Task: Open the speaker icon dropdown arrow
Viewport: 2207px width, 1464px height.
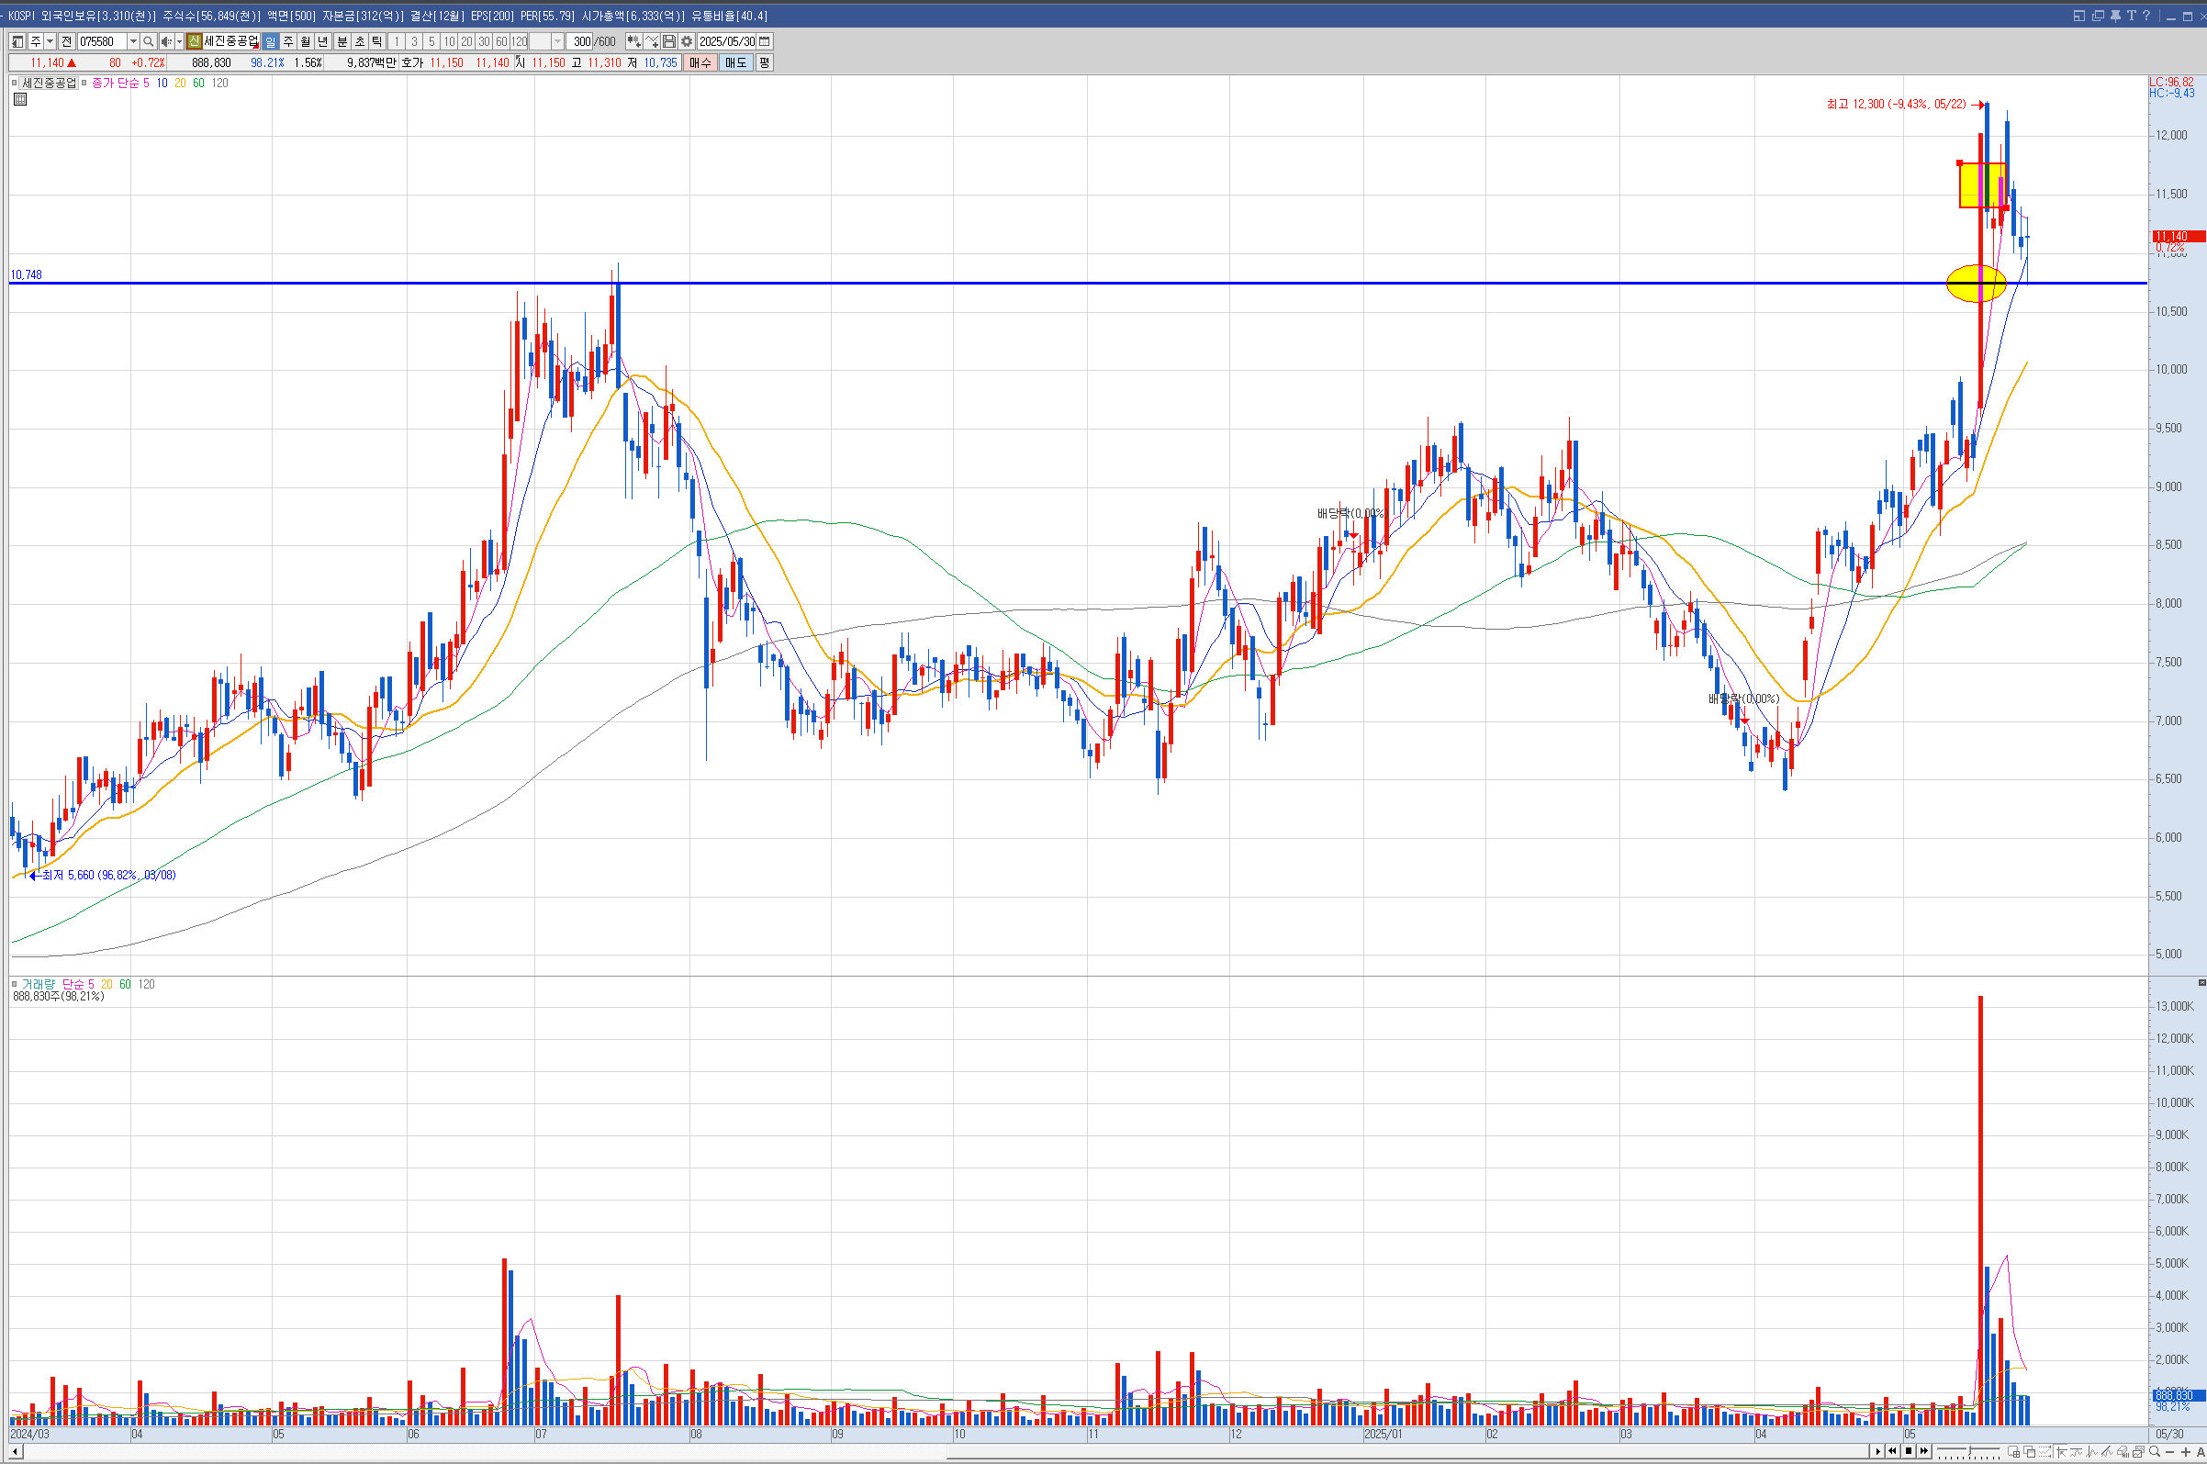Action: click(179, 41)
